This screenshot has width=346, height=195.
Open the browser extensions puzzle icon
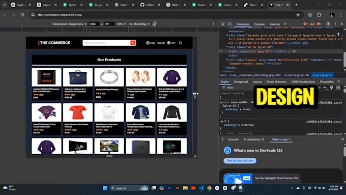tap(319, 15)
